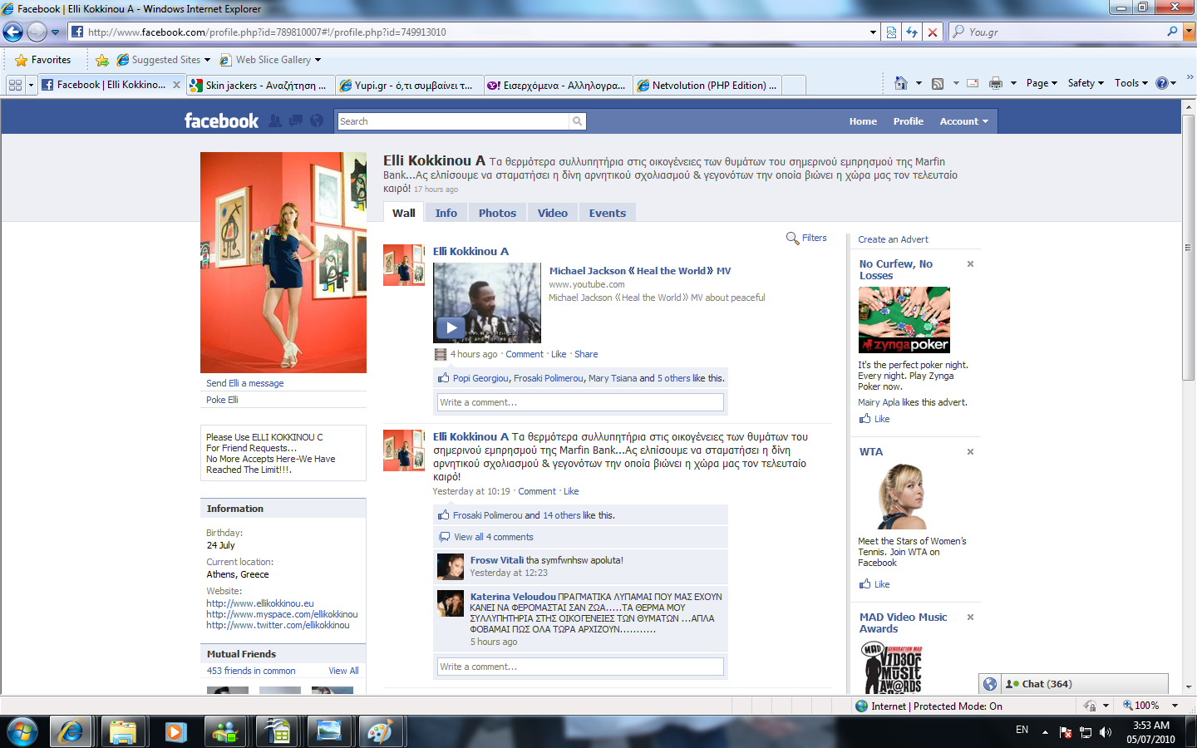
Task: Close the No Curfew No Losses advert
Action: pyautogui.click(x=970, y=264)
